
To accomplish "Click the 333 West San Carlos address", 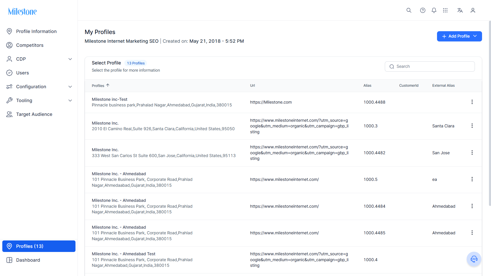I will pos(164,156).
